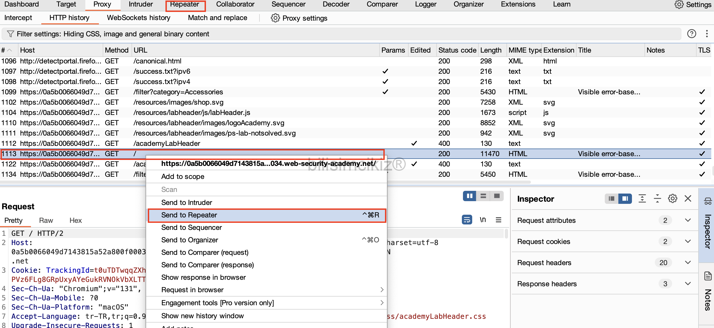Click the collapse all sections icon in Inspector
The width and height of the screenshot is (714, 328).
coord(657,199)
